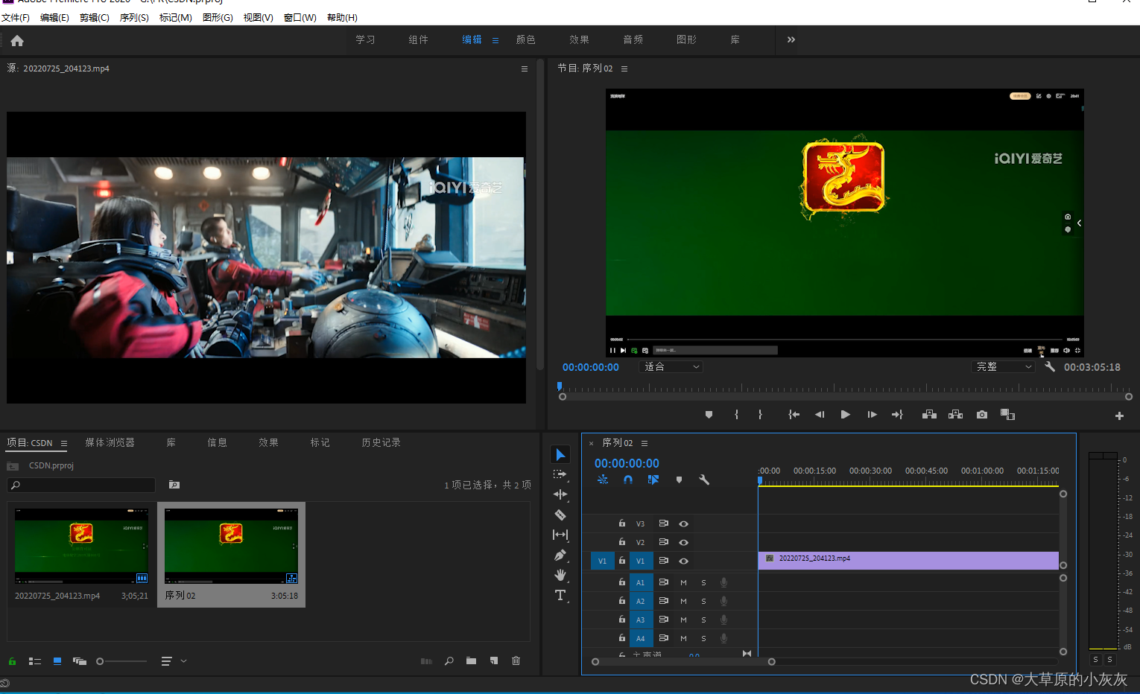
Task: Open Source panel menu
Action: pos(525,69)
